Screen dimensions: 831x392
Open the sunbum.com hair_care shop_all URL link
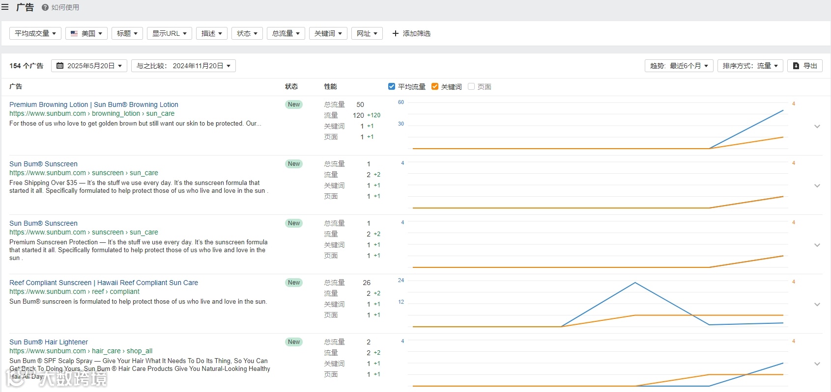tap(81, 351)
